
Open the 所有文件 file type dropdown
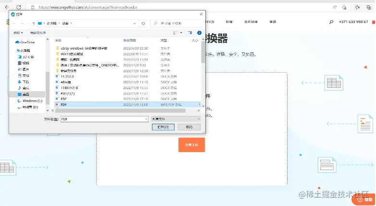[176, 119]
